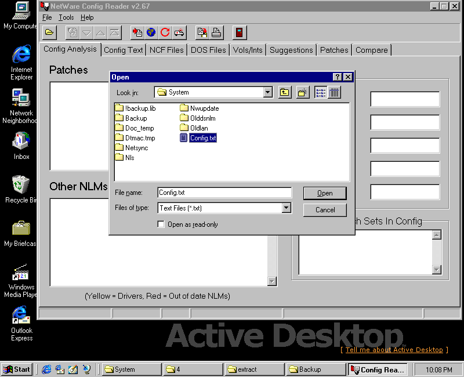This screenshot has width=464, height=377.
Task: Click the red exit door icon
Action: click(x=240, y=32)
